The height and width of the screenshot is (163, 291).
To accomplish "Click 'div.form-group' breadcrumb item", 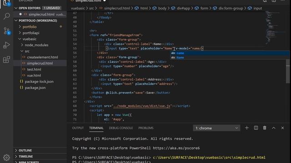I will pyautogui.click(x=231, y=8).
